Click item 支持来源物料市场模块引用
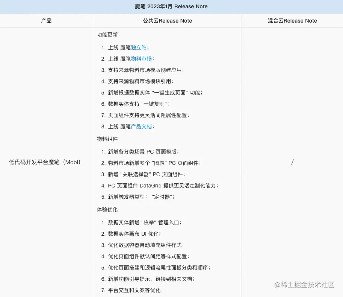 (x=141, y=81)
